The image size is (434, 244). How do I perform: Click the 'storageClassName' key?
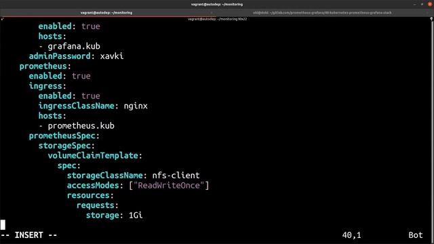click(x=105, y=176)
